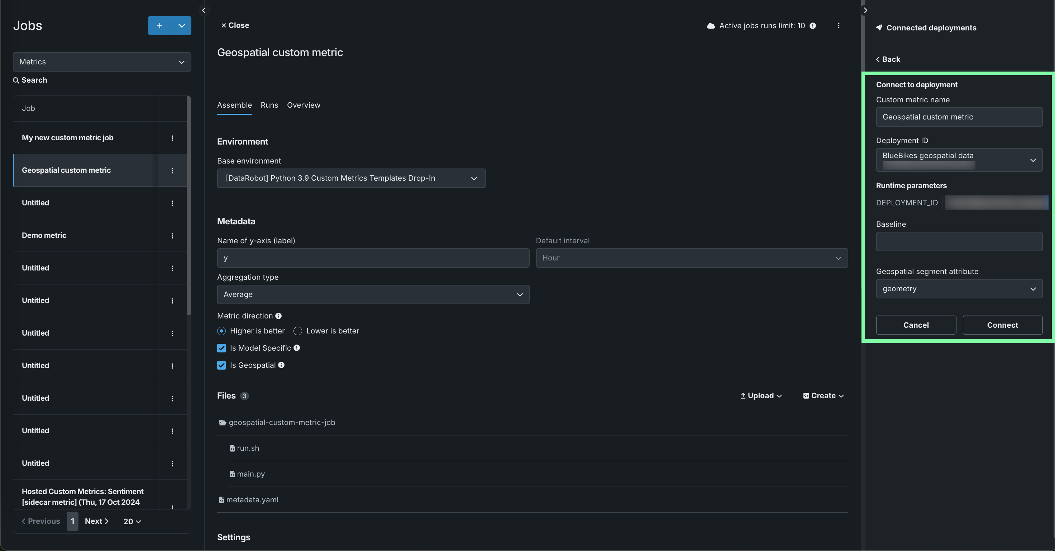Switch to the Overview tab
Screen dimensions: 1055x551
pos(304,105)
